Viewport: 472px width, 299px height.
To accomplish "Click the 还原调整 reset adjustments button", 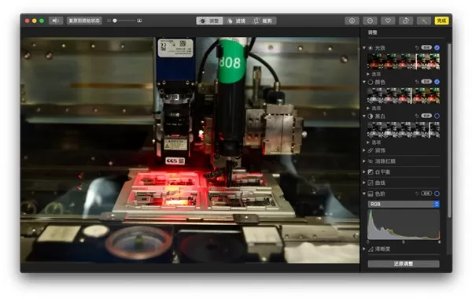I will [404, 264].
